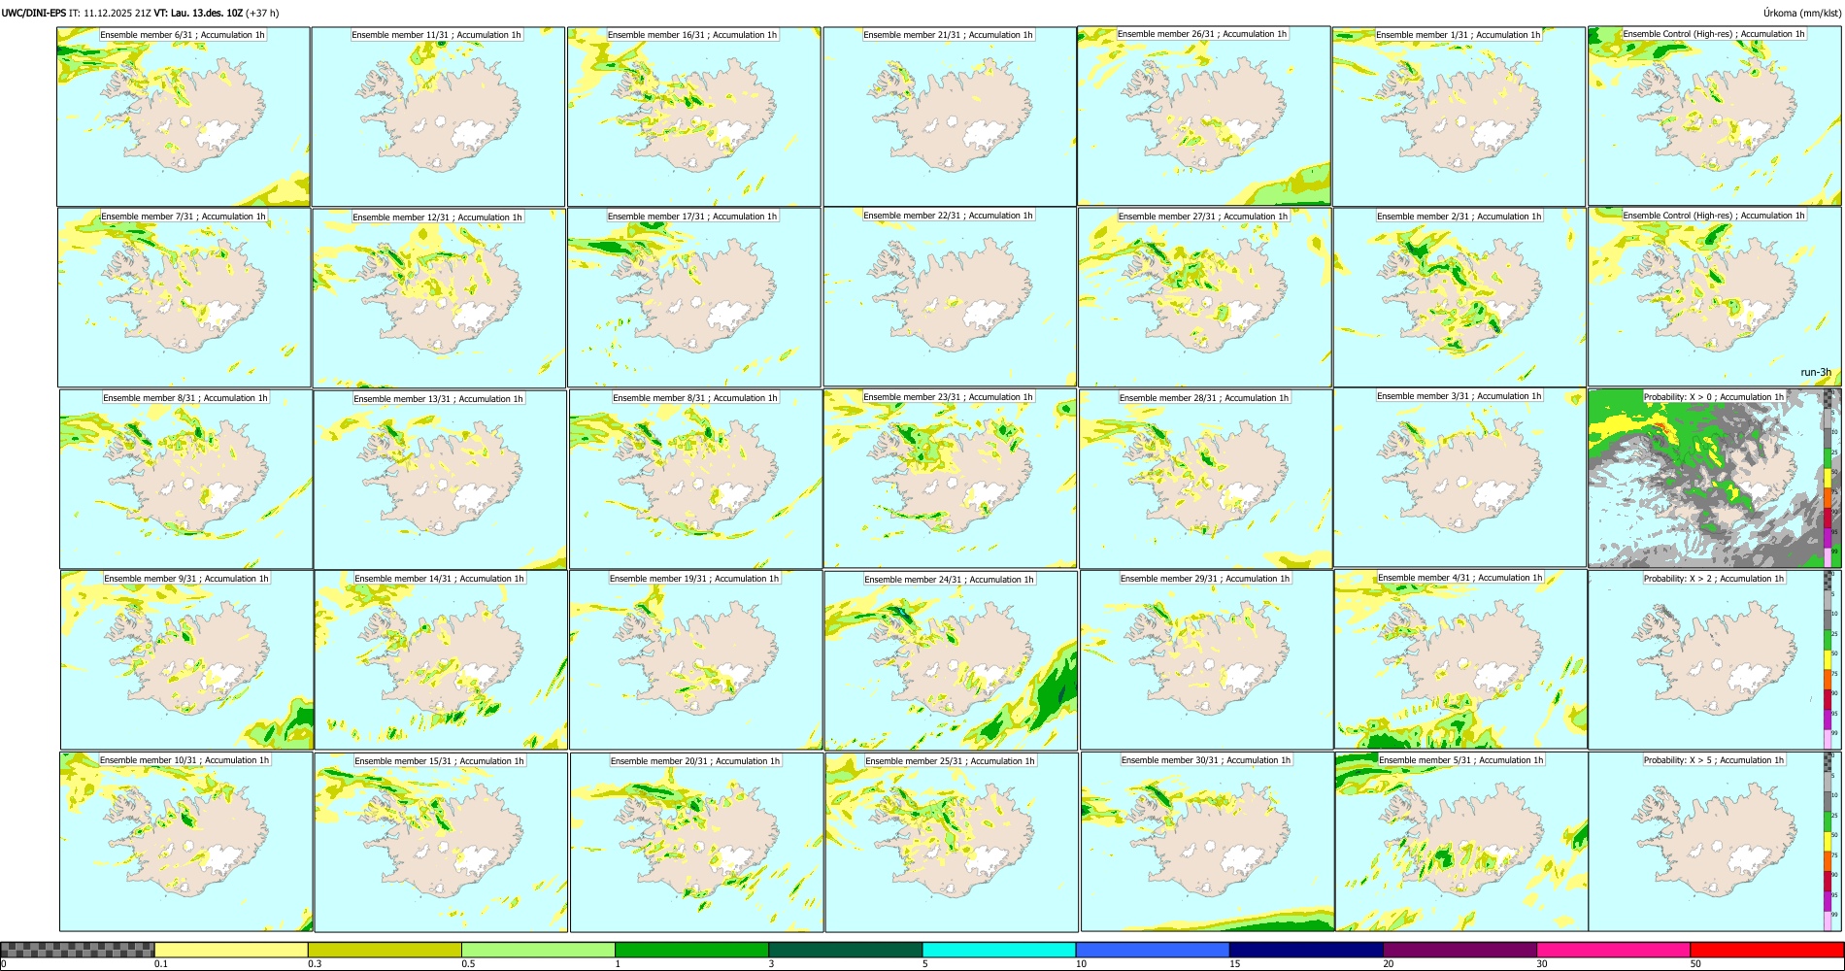The image size is (1845, 971).
Task: Click the 'run-3h' annotation text
Action: [x=1816, y=373]
